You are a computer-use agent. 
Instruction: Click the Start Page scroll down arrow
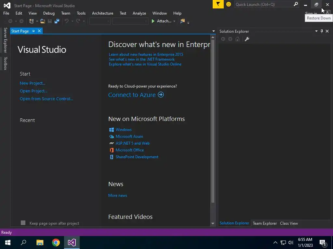[213, 223]
